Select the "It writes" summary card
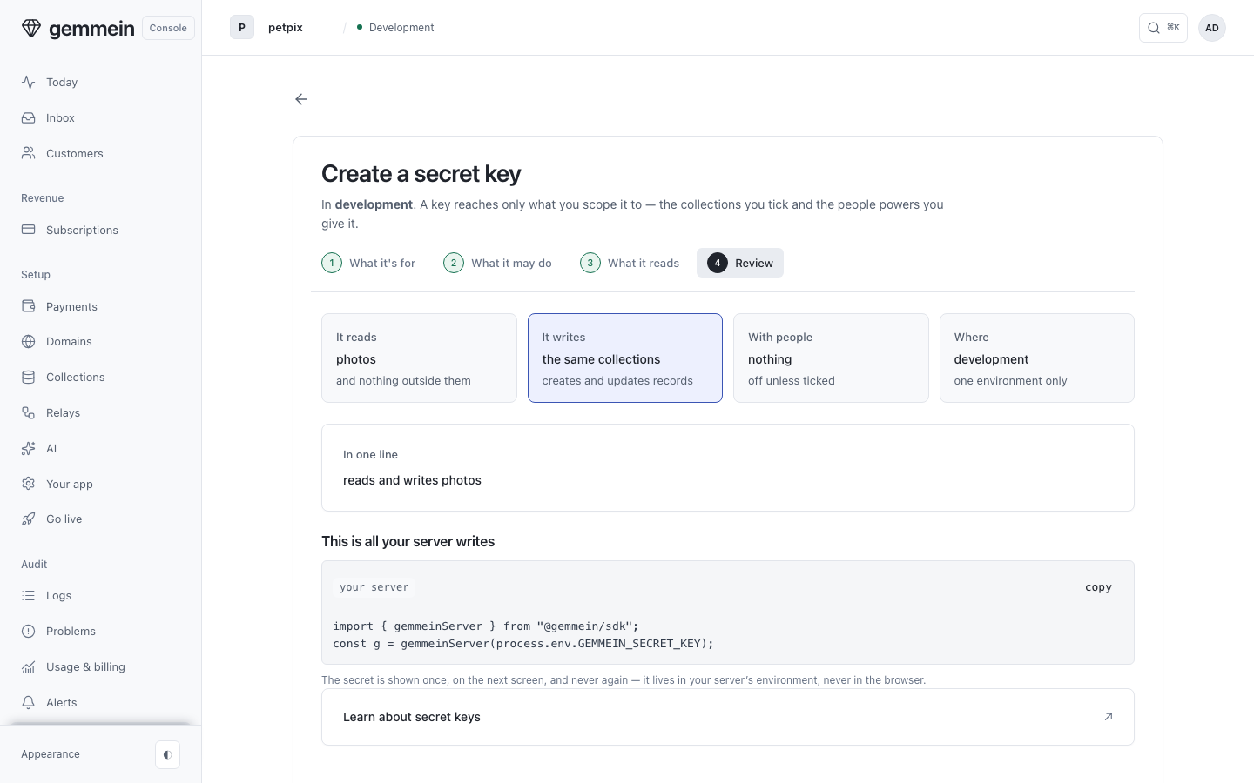 click(625, 358)
